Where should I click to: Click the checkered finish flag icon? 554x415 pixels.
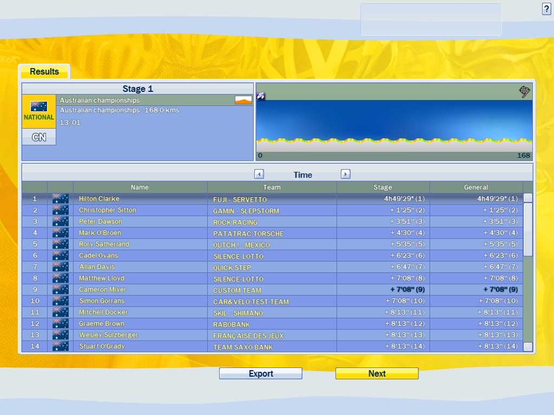coord(524,91)
